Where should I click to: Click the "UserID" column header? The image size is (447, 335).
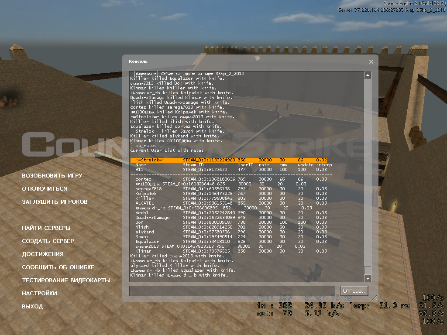coord(245,165)
